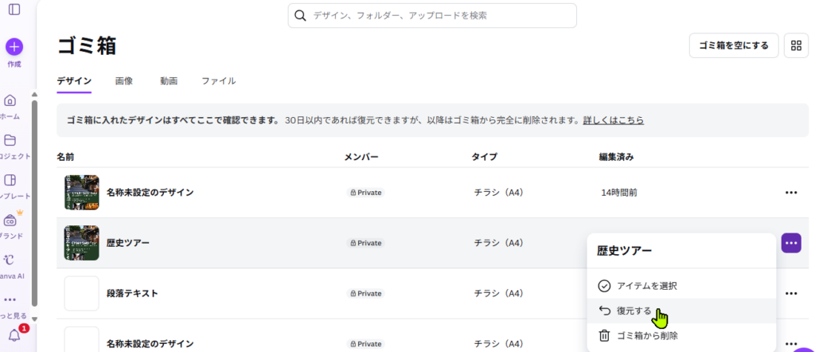The height and width of the screenshot is (352, 815).
Task: Choose アイテムを選択 in context menu
Action: (x=681, y=286)
